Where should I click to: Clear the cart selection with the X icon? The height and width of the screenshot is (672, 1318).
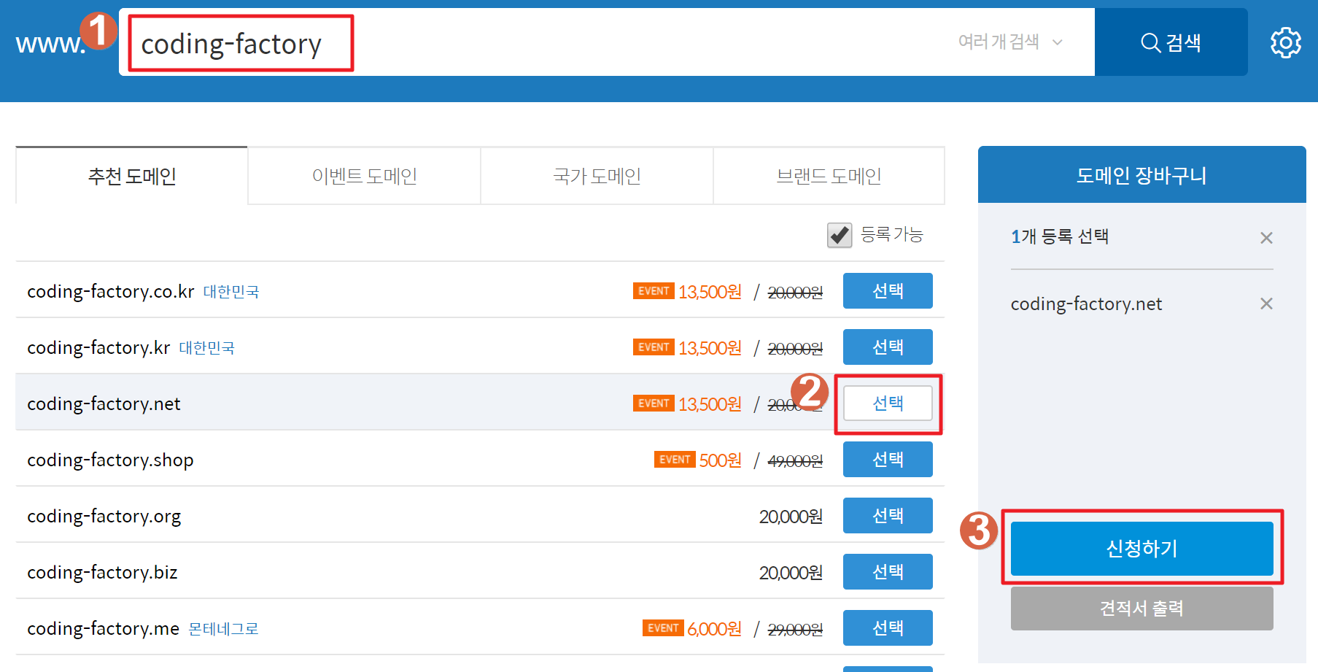point(1266,237)
